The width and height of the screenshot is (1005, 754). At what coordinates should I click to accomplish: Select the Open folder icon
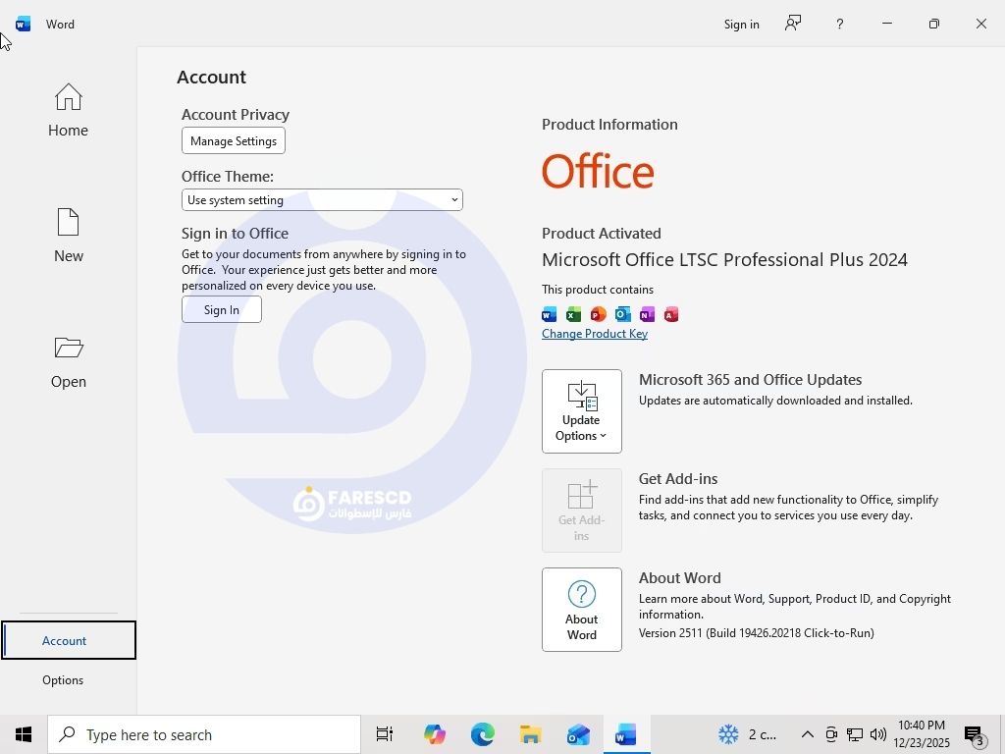coord(68,361)
